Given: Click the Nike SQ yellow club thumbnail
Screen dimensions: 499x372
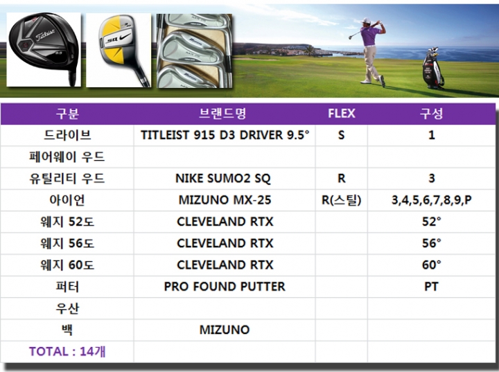Looking at the screenshot, I should coord(119,50).
